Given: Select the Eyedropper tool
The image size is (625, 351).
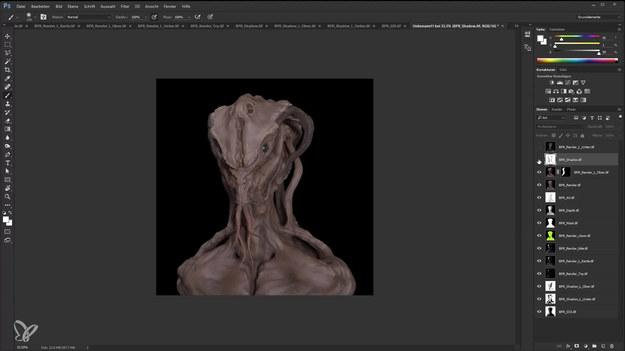Looking at the screenshot, I should [x=7, y=78].
